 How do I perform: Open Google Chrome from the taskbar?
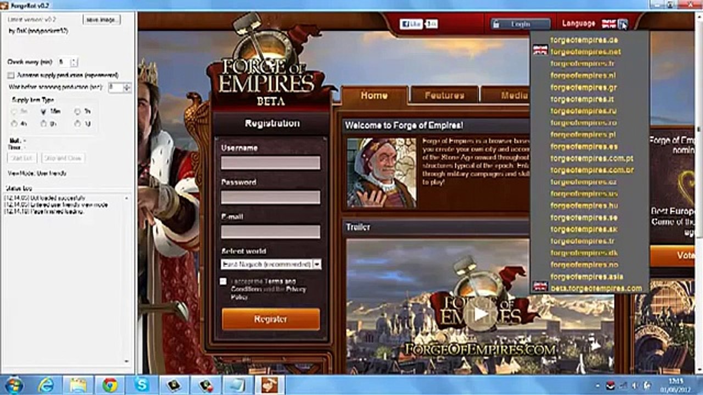click(x=109, y=385)
